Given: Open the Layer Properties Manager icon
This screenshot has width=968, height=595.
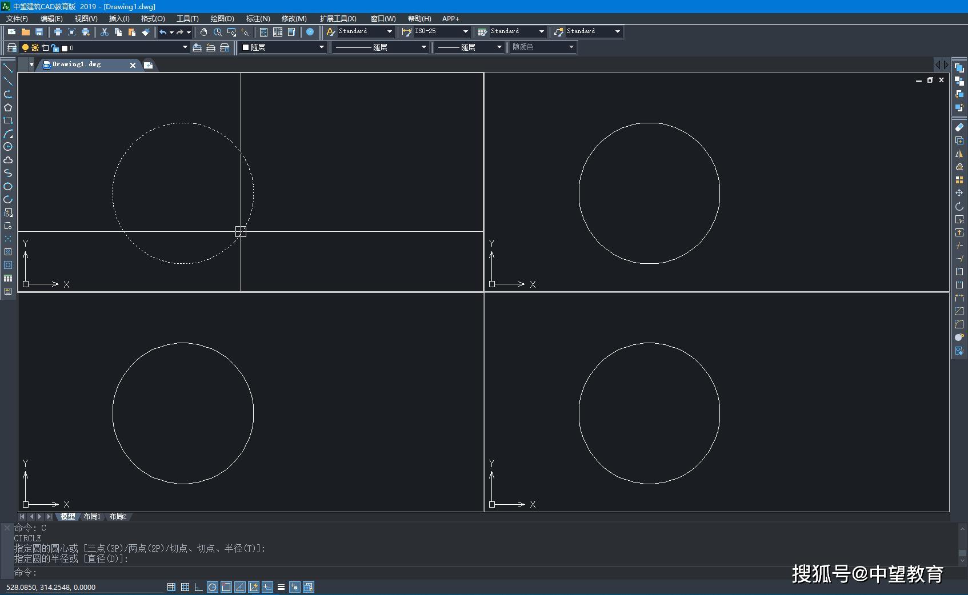Looking at the screenshot, I should pos(11,47).
